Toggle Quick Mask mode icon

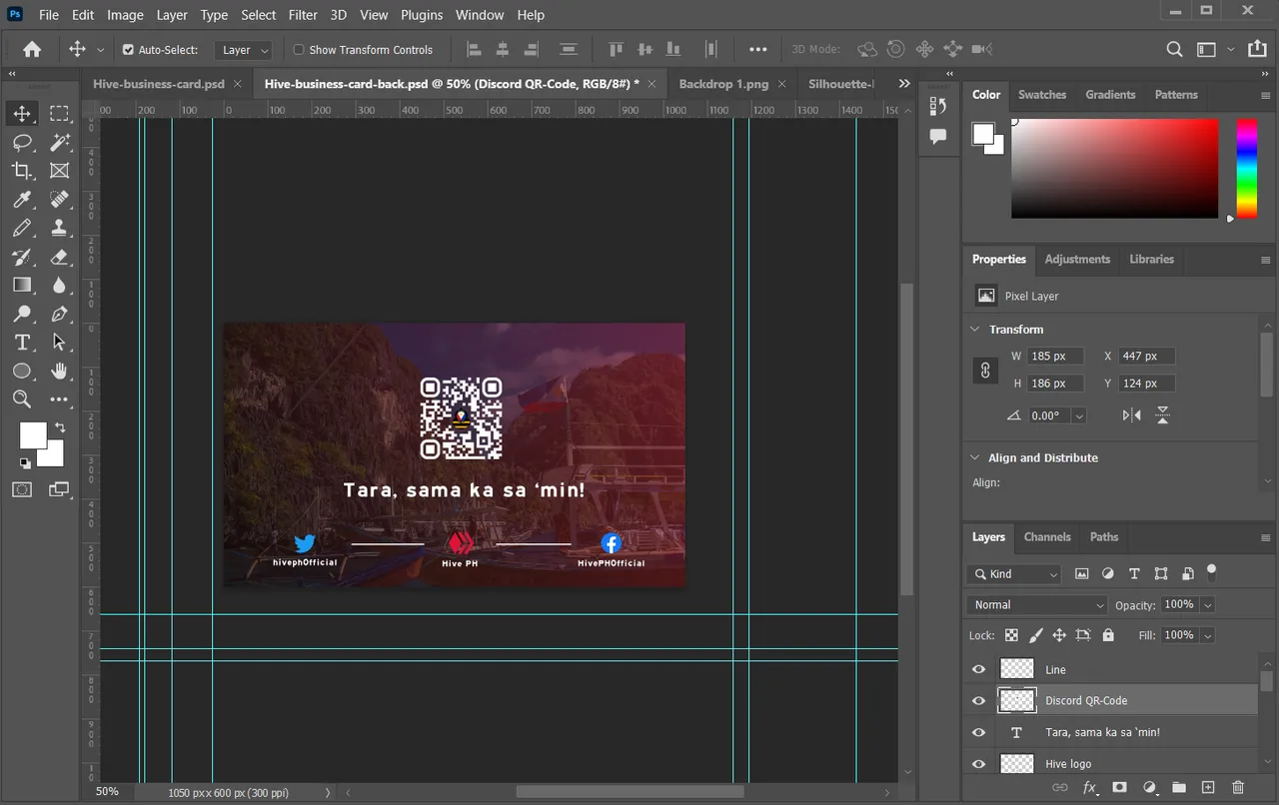tap(22, 489)
